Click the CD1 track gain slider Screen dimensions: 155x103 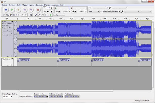(x=8, y=31)
